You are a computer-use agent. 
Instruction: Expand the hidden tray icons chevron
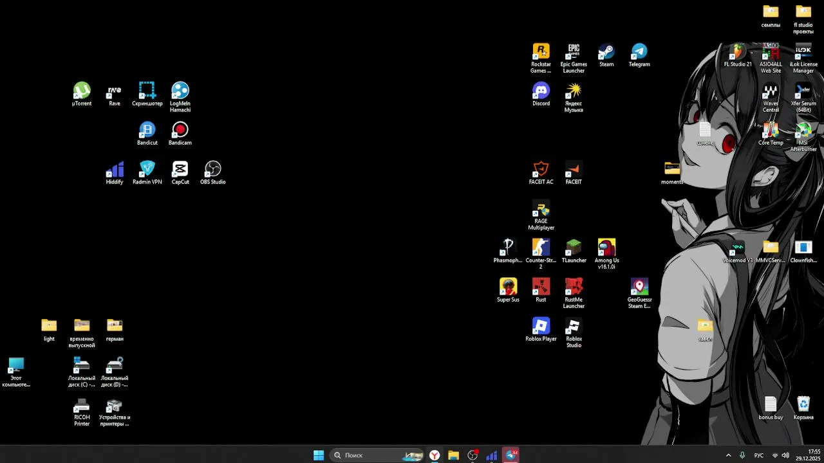click(729, 455)
